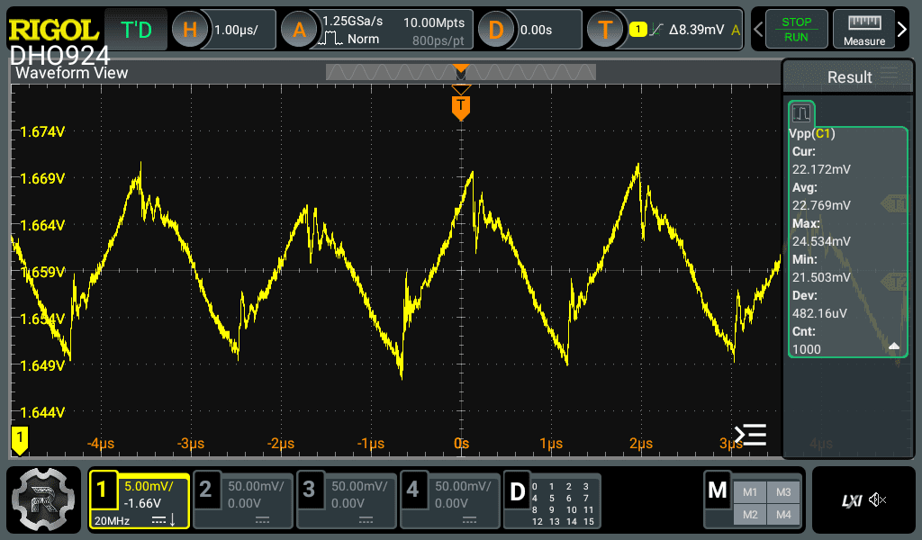Click the LXI status icon
This screenshot has height=540, width=922.
pos(852,500)
